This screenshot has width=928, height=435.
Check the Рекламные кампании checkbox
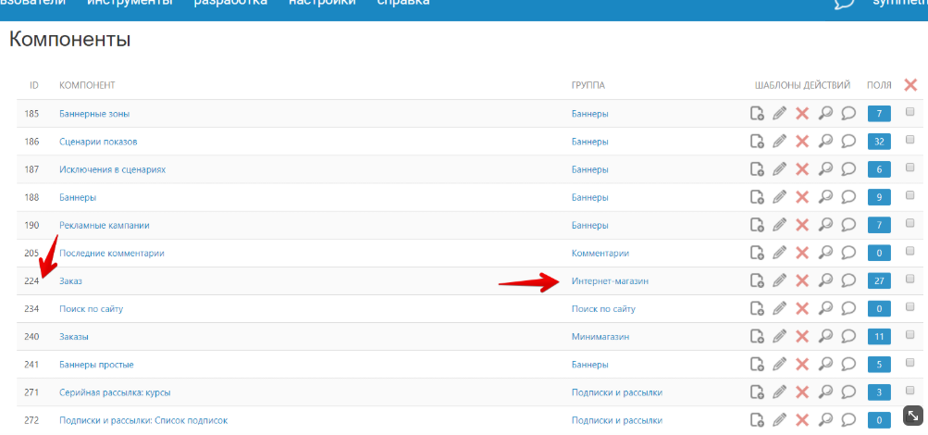(x=910, y=222)
